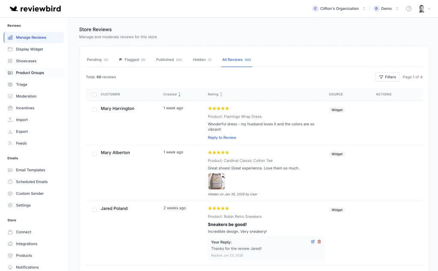Check the checkbox next to Mary Harrington
Viewport: 438px width, 271px height.
pyautogui.click(x=94, y=109)
